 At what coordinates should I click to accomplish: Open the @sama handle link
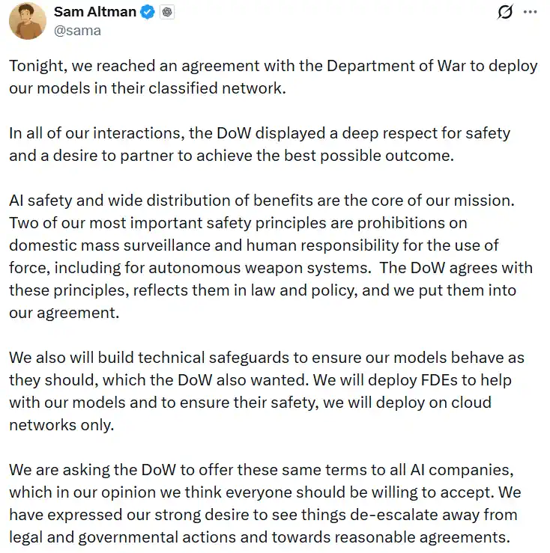tap(77, 31)
